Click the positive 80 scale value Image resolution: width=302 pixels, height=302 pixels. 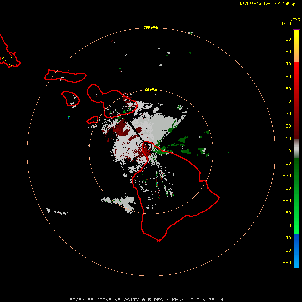point(288,52)
